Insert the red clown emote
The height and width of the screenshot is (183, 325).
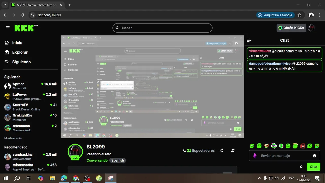coord(266,146)
